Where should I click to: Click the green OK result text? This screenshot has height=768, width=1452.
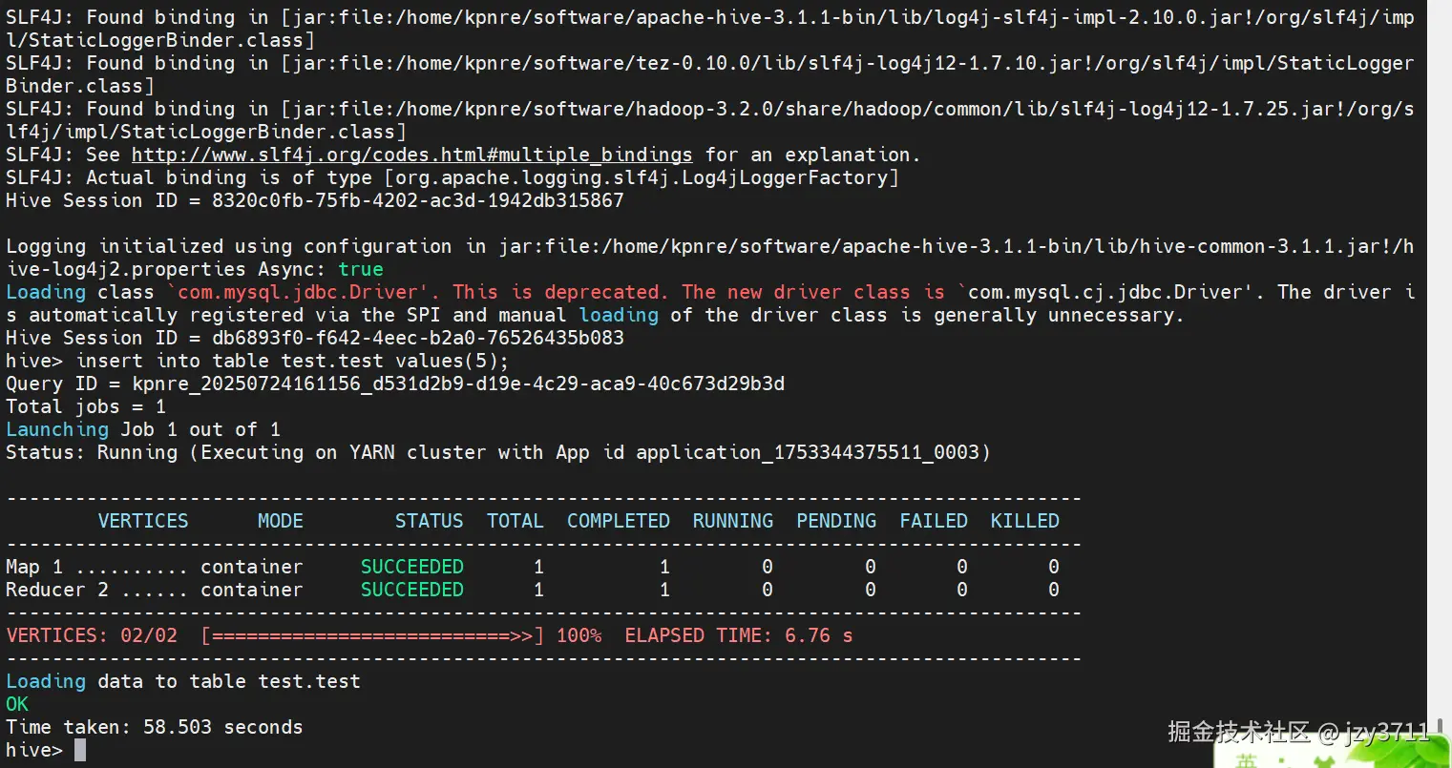click(17, 704)
